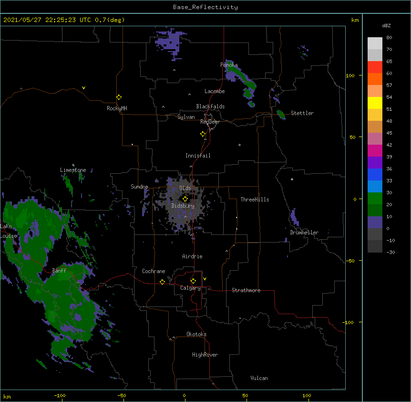Select the orange 60-57 dBZ swatch
Image resolution: width=411 pixels, height=402 pixels.
pos(375,79)
